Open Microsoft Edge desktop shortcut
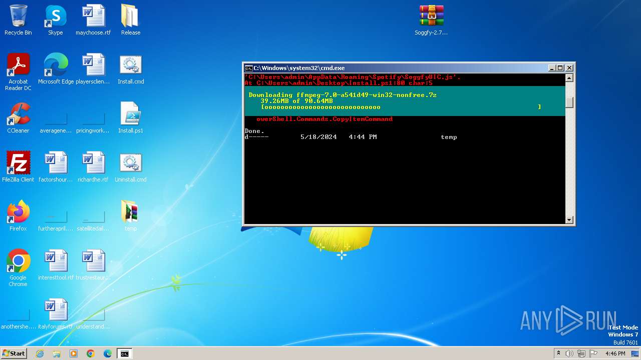The height and width of the screenshot is (360, 641). [56, 69]
